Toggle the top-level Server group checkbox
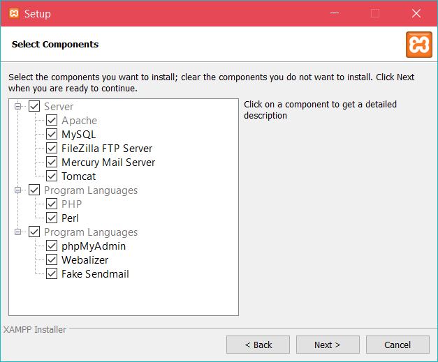Screen dimensions: 438x362 [34, 107]
